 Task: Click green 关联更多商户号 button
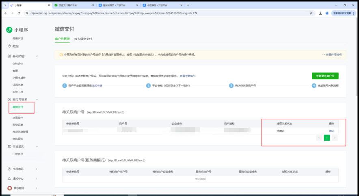(325, 76)
